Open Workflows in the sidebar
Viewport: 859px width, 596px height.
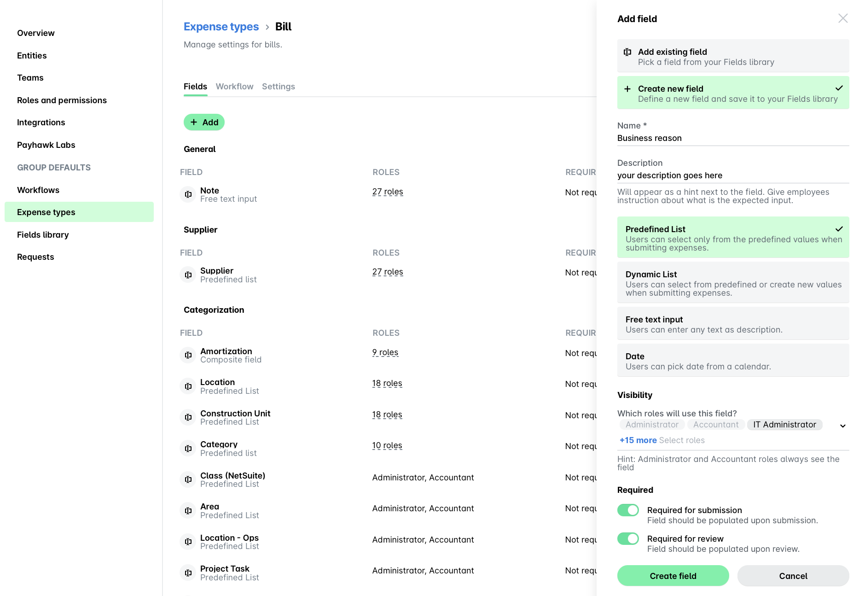pos(38,190)
